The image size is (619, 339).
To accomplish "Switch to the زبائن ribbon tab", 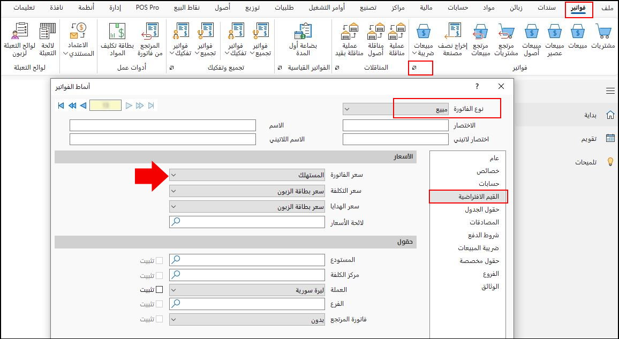I will [516, 7].
